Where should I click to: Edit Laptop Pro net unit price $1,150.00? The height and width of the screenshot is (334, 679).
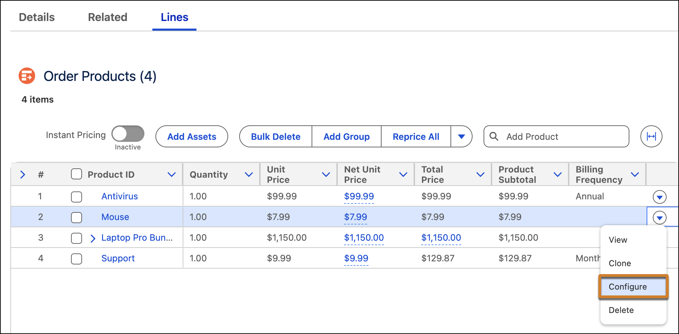coord(364,238)
